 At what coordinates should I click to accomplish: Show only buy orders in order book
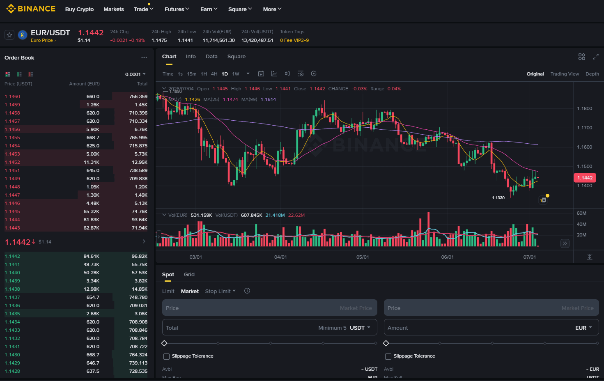(19, 74)
